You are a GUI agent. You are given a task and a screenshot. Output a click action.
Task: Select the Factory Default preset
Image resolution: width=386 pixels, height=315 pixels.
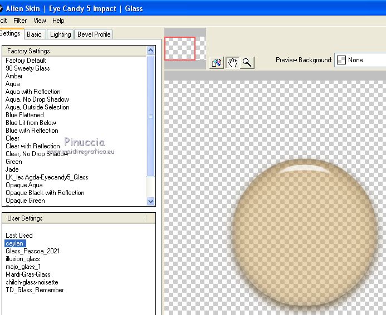tap(26, 61)
